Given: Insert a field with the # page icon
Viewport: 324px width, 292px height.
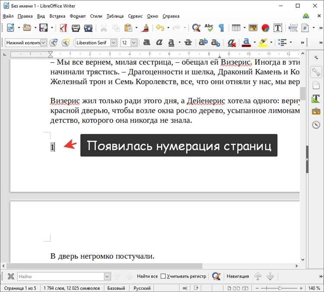Looking at the screenshot, I should 305,28.
